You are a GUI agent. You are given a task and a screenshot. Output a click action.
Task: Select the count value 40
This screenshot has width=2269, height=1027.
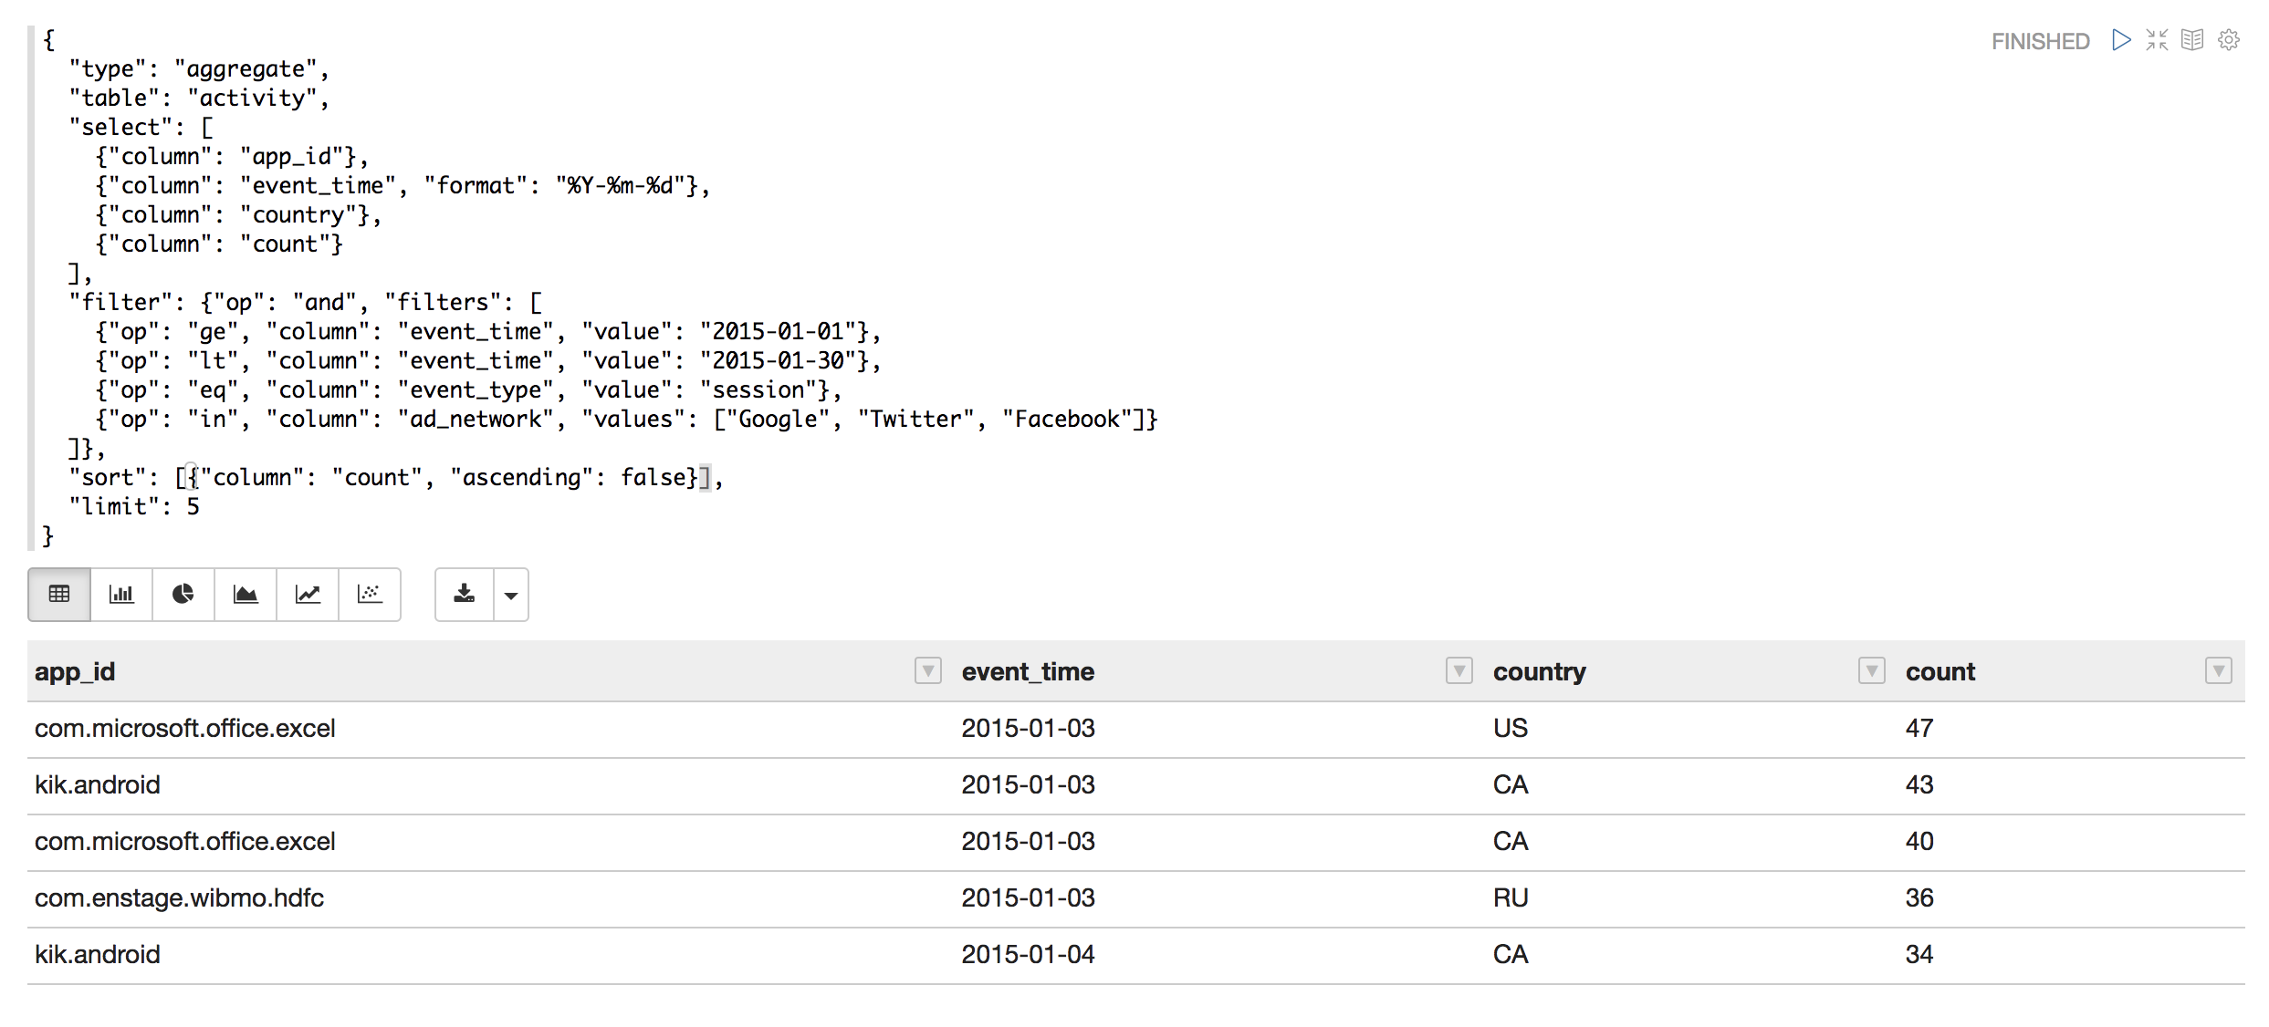point(1919,842)
